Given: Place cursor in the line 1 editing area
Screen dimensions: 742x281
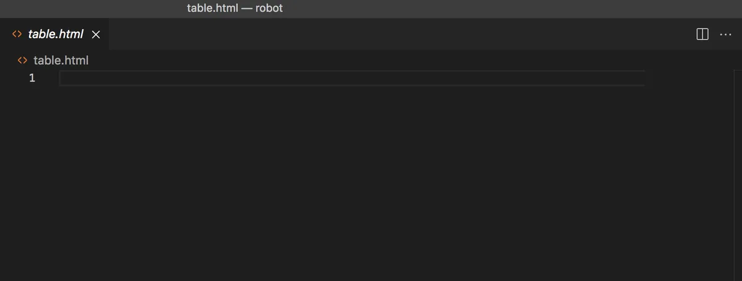Looking at the screenshot, I should point(351,78).
